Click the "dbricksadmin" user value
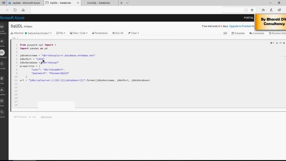 click(x=53, y=70)
